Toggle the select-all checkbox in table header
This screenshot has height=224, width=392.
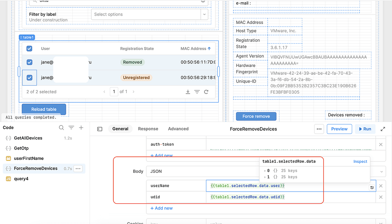[x=29, y=49]
